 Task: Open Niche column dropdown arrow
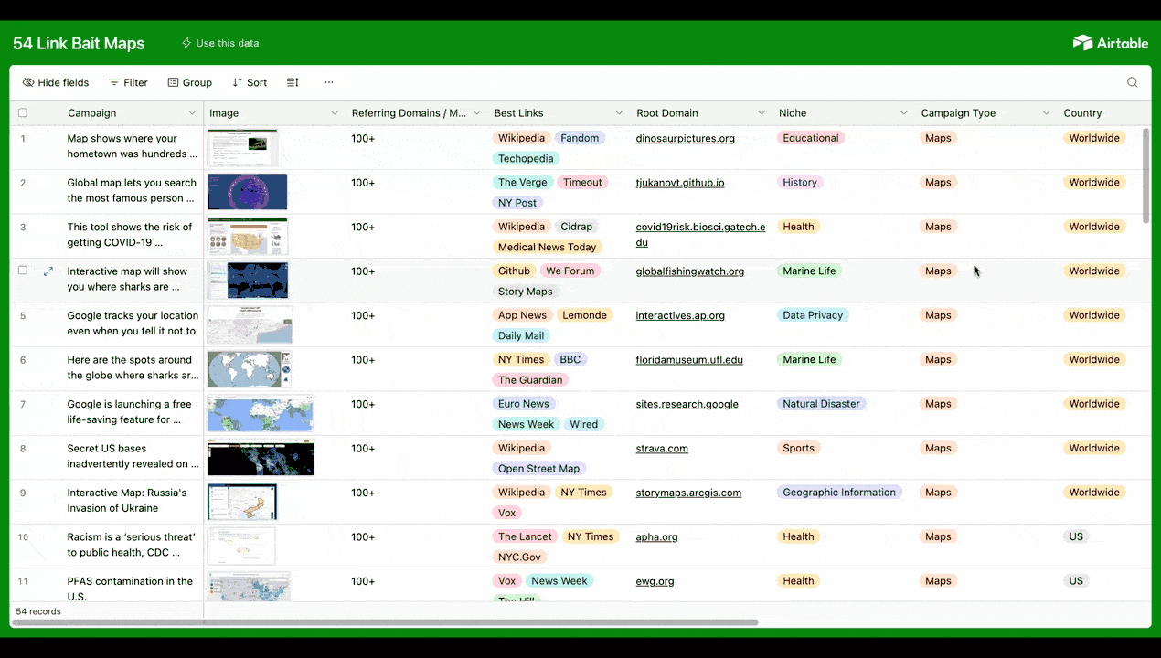tap(904, 113)
